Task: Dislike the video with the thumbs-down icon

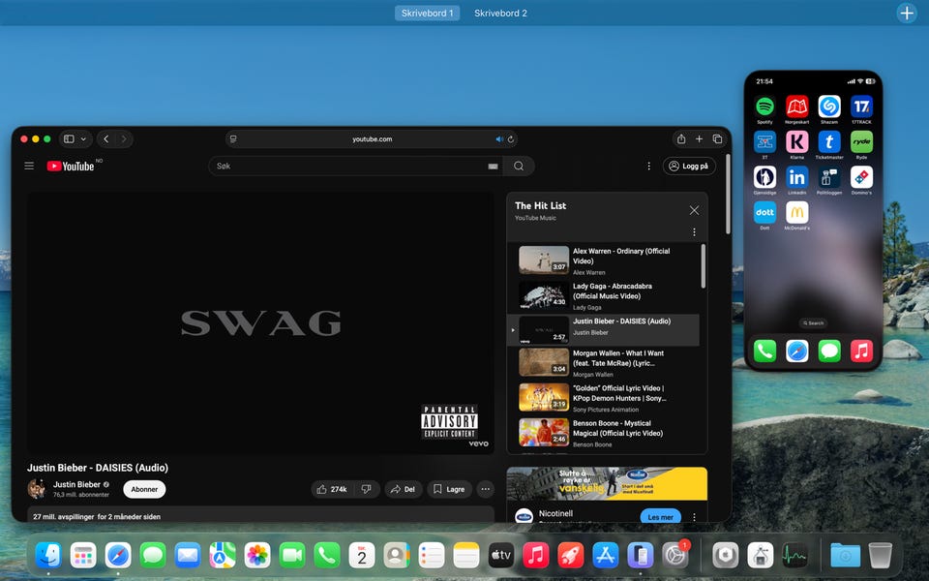Action: 366,489
